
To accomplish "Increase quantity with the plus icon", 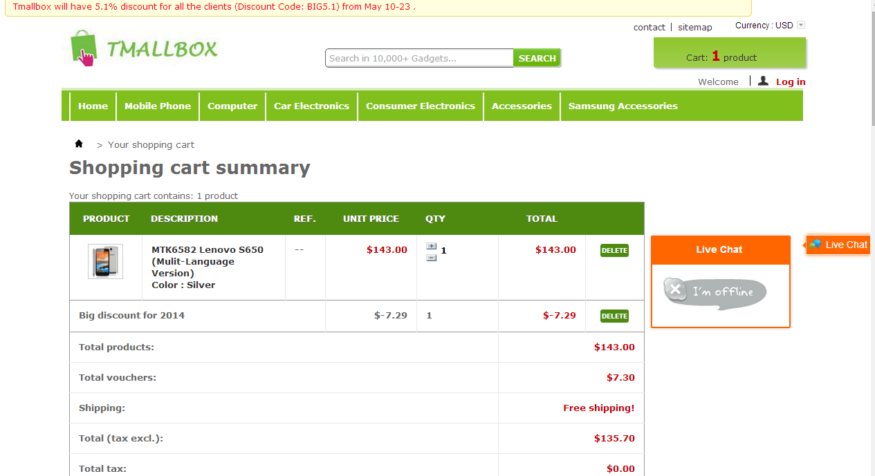I will point(432,246).
